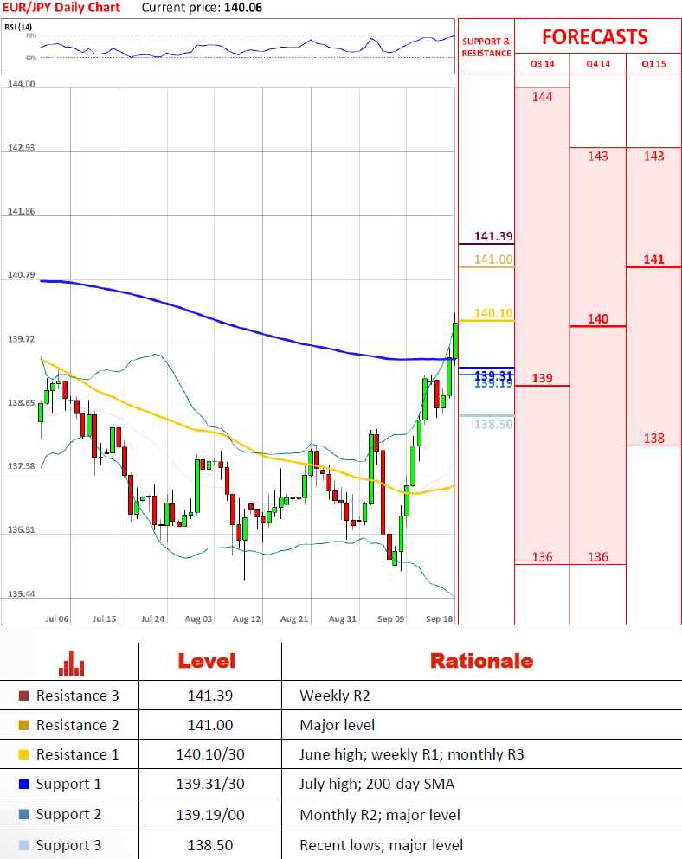Click the 136.51 y-axis price label
Viewport: 682px width, 859px height.
(21, 529)
